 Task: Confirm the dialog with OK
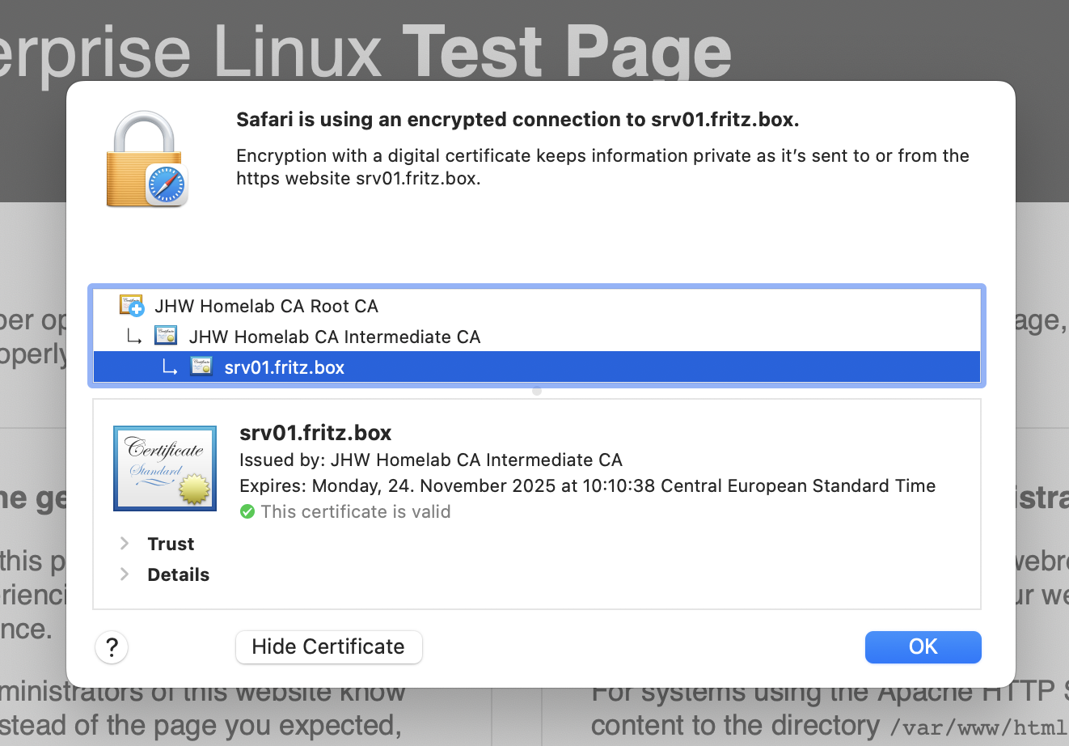[923, 646]
